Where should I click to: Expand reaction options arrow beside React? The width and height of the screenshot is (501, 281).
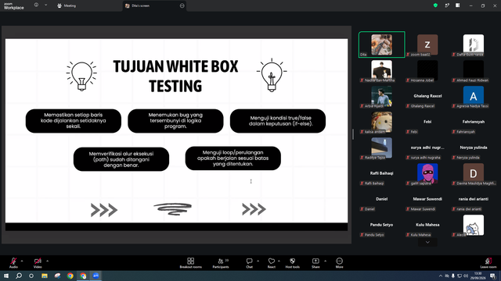click(279, 261)
